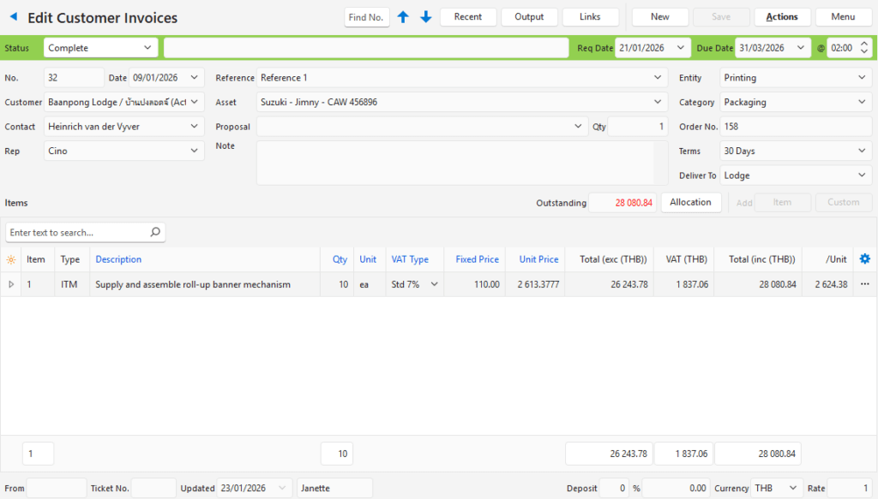The image size is (878, 499).
Task: Open the Actions menu
Action: (781, 17)
